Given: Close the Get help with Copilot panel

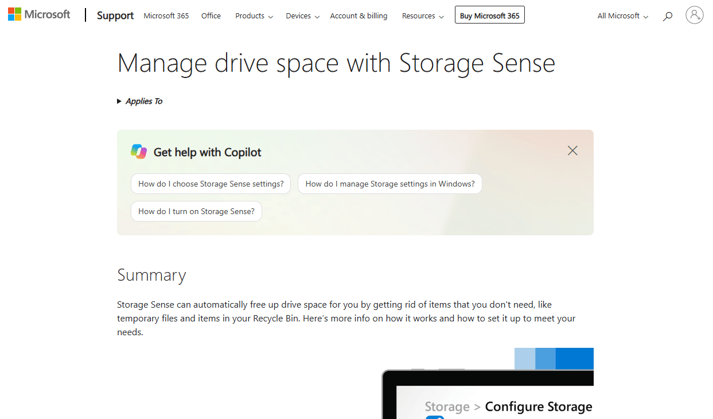Looking at the screenshot, I should pyautogui.click(x=572, y=150).
